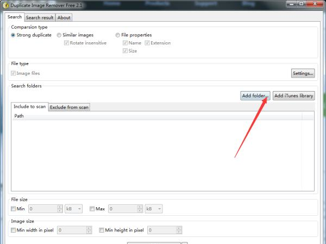Image resolution: width=326 pixels, height=244 pixels.
Task: Click the Duplicate Image Remover app icon
Action: 6,5
